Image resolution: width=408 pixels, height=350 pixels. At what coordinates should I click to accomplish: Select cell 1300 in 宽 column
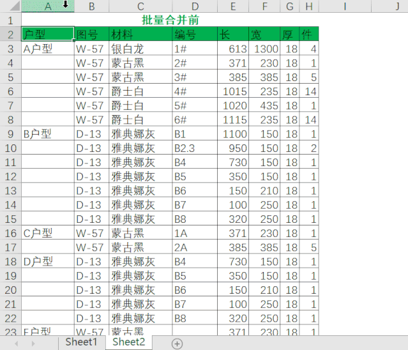264,49
